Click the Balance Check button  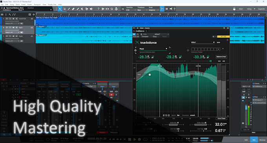coord(221,57)
